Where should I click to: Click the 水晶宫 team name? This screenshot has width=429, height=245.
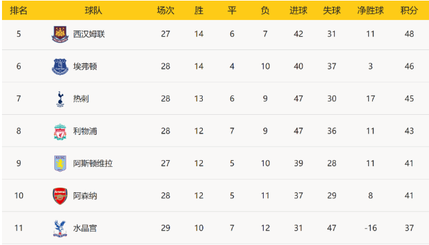(x=85, y=228)
